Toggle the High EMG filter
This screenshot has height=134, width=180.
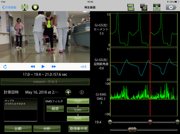(78, 101)
